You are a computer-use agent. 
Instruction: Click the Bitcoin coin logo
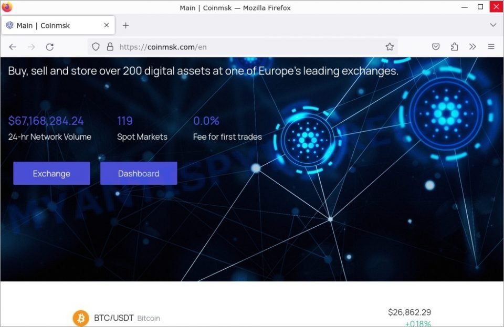pos(81,318)
